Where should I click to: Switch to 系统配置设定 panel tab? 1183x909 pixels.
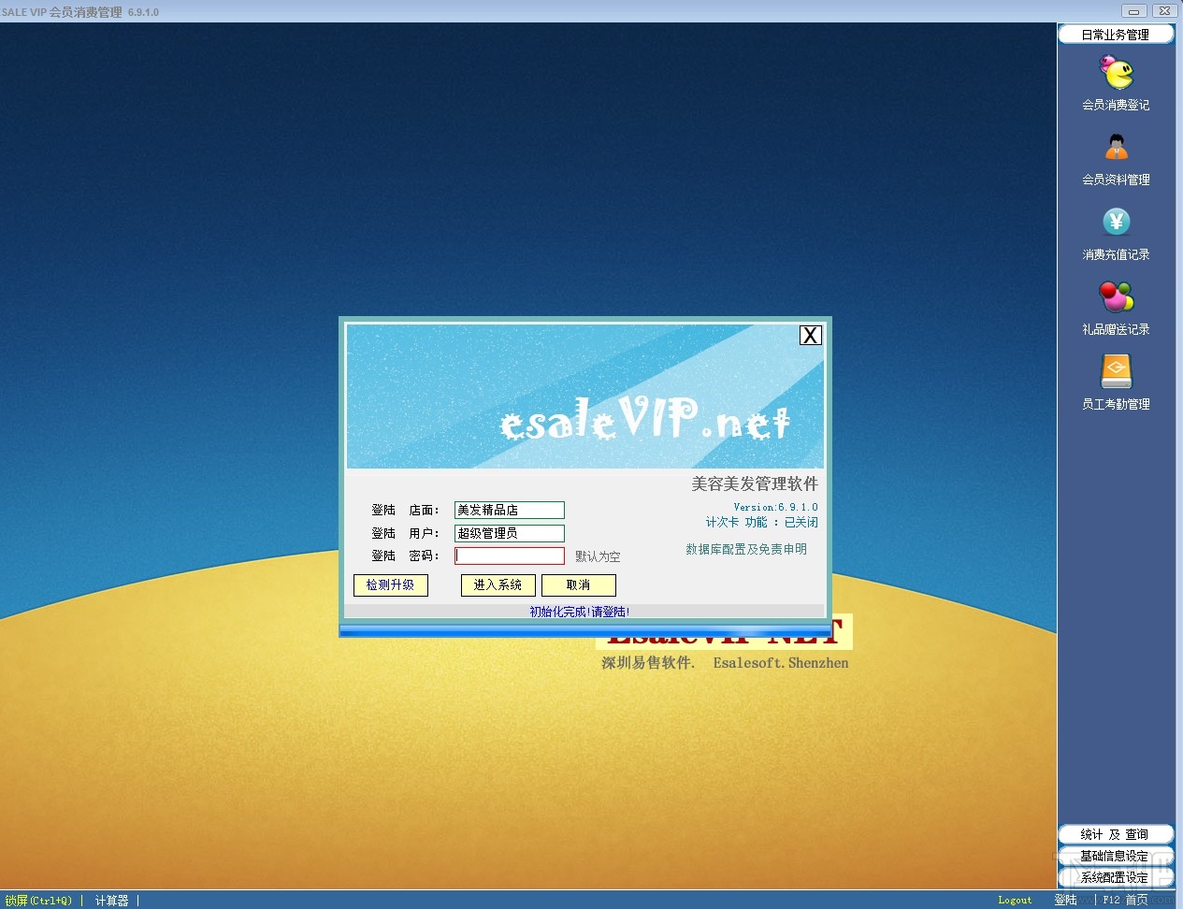pos(1116,877)
